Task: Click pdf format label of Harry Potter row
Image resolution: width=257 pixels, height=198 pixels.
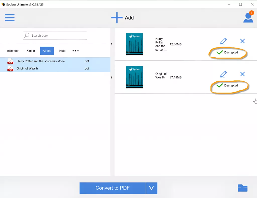Action: coord(87,61)
